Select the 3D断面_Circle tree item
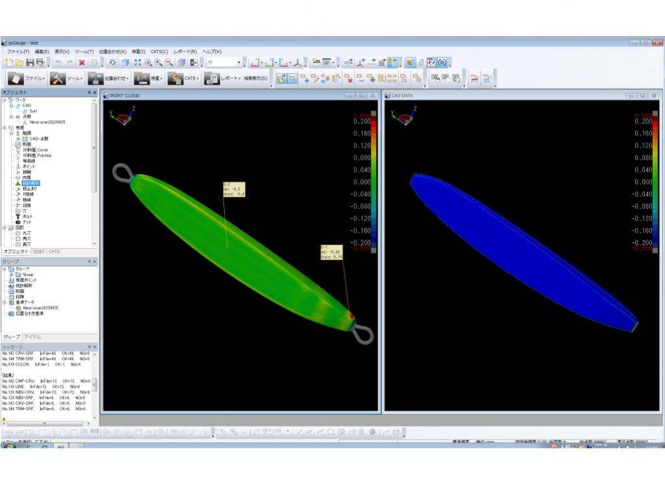This screenshot has width=665, height=486. click(x=35, y=149)
